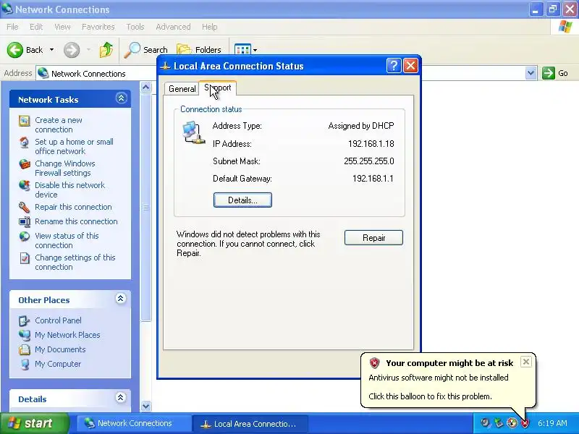Screen dimensions: 579x434
Task: Click Repair this connection link
Action: point(73,207)
